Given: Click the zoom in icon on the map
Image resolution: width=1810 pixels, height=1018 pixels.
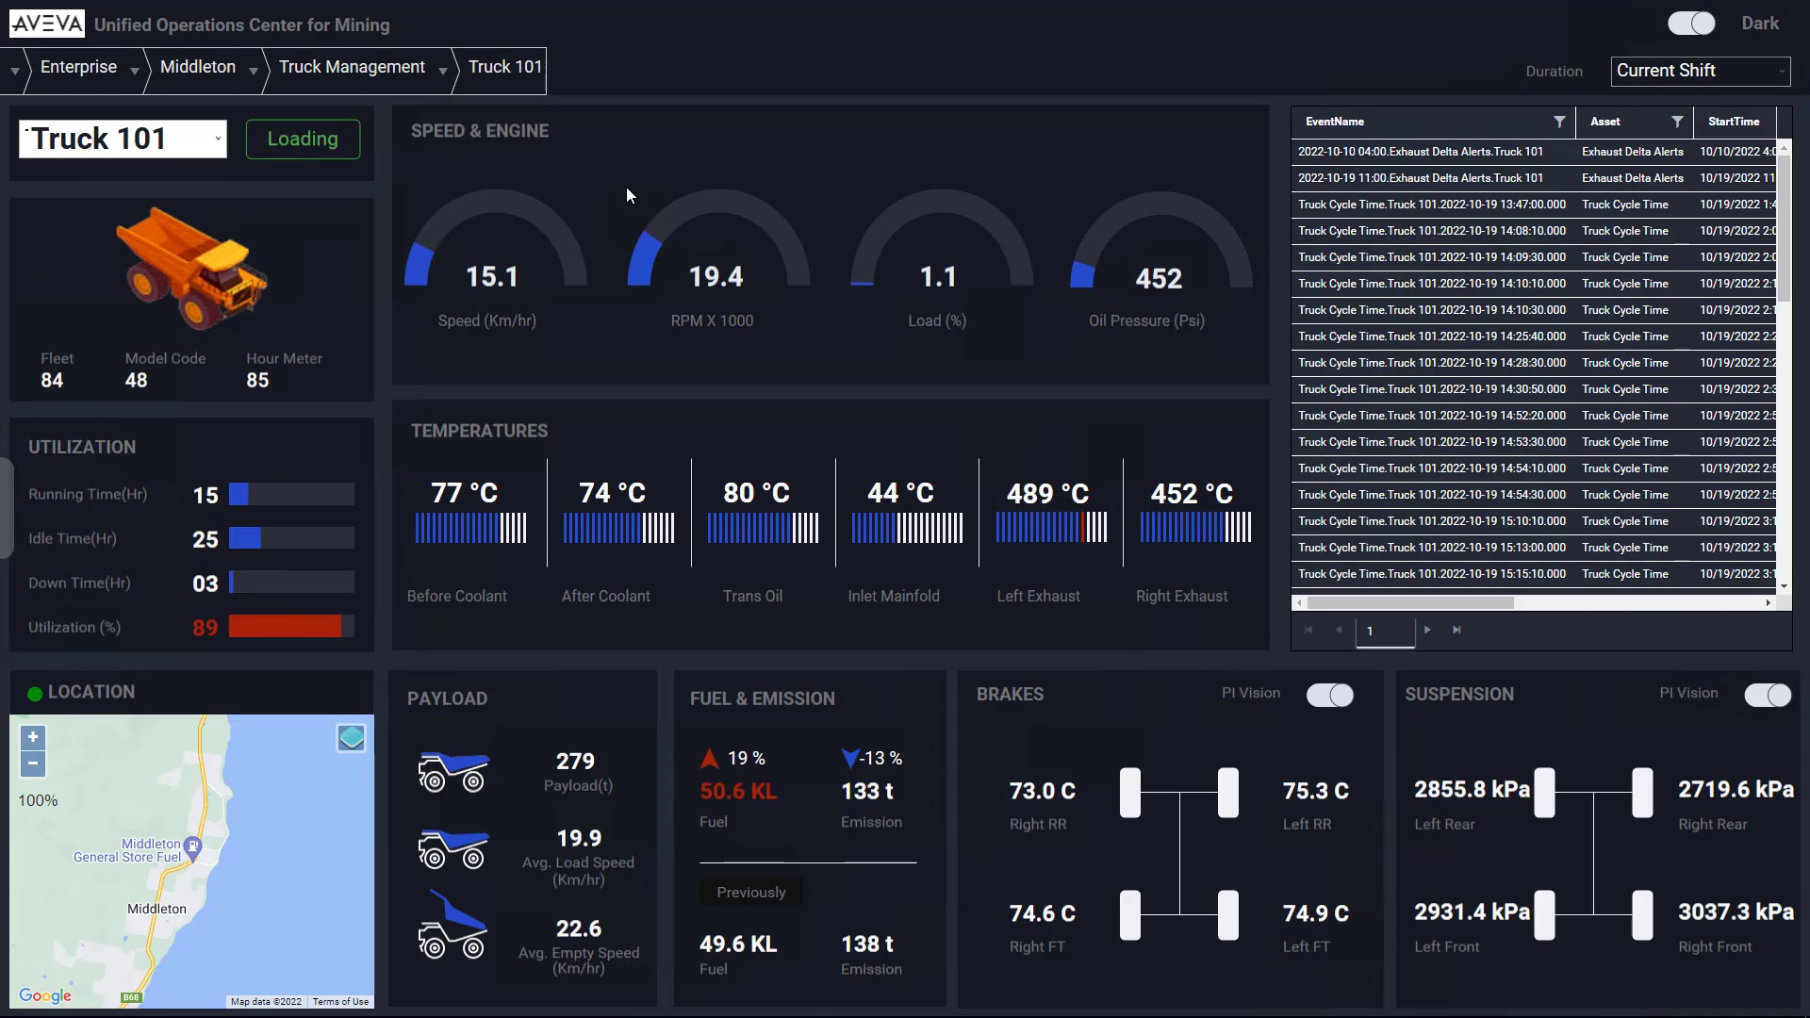Looking at the screenshot, I should pyautogui.click(x=32, y=736).
